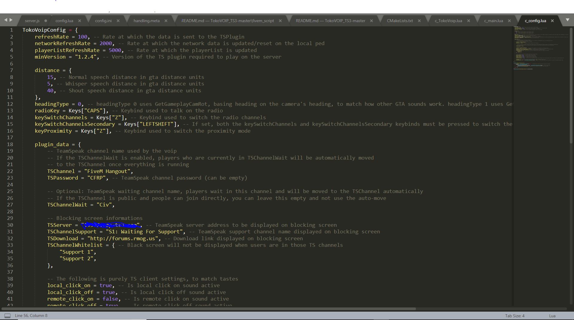Viewport: 574px width, 320px height.
Task: Switch to the c_main.lua tab
Action: [x=493, y=21]
